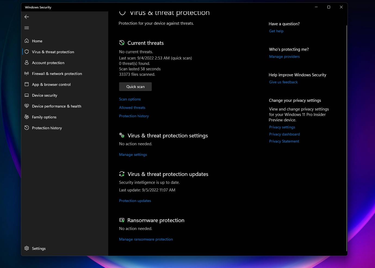Open the hamburger menu to collapse navigation
The width and height of the screenshot is (375, 268).
tap(27, 28)
